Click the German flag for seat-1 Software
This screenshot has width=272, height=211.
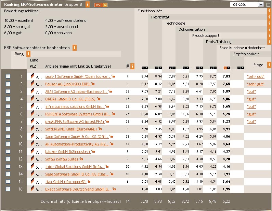tap(33, 76)
